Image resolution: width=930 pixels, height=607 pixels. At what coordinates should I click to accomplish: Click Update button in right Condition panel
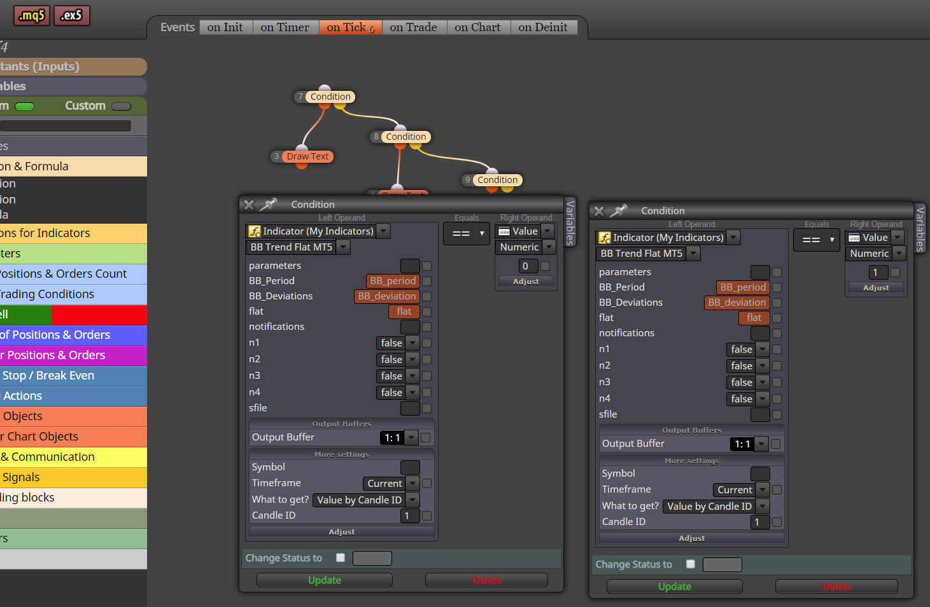675,587
